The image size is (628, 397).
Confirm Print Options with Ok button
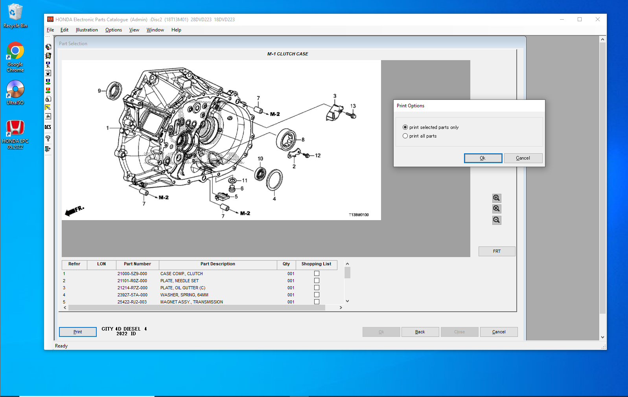point(483,158)
